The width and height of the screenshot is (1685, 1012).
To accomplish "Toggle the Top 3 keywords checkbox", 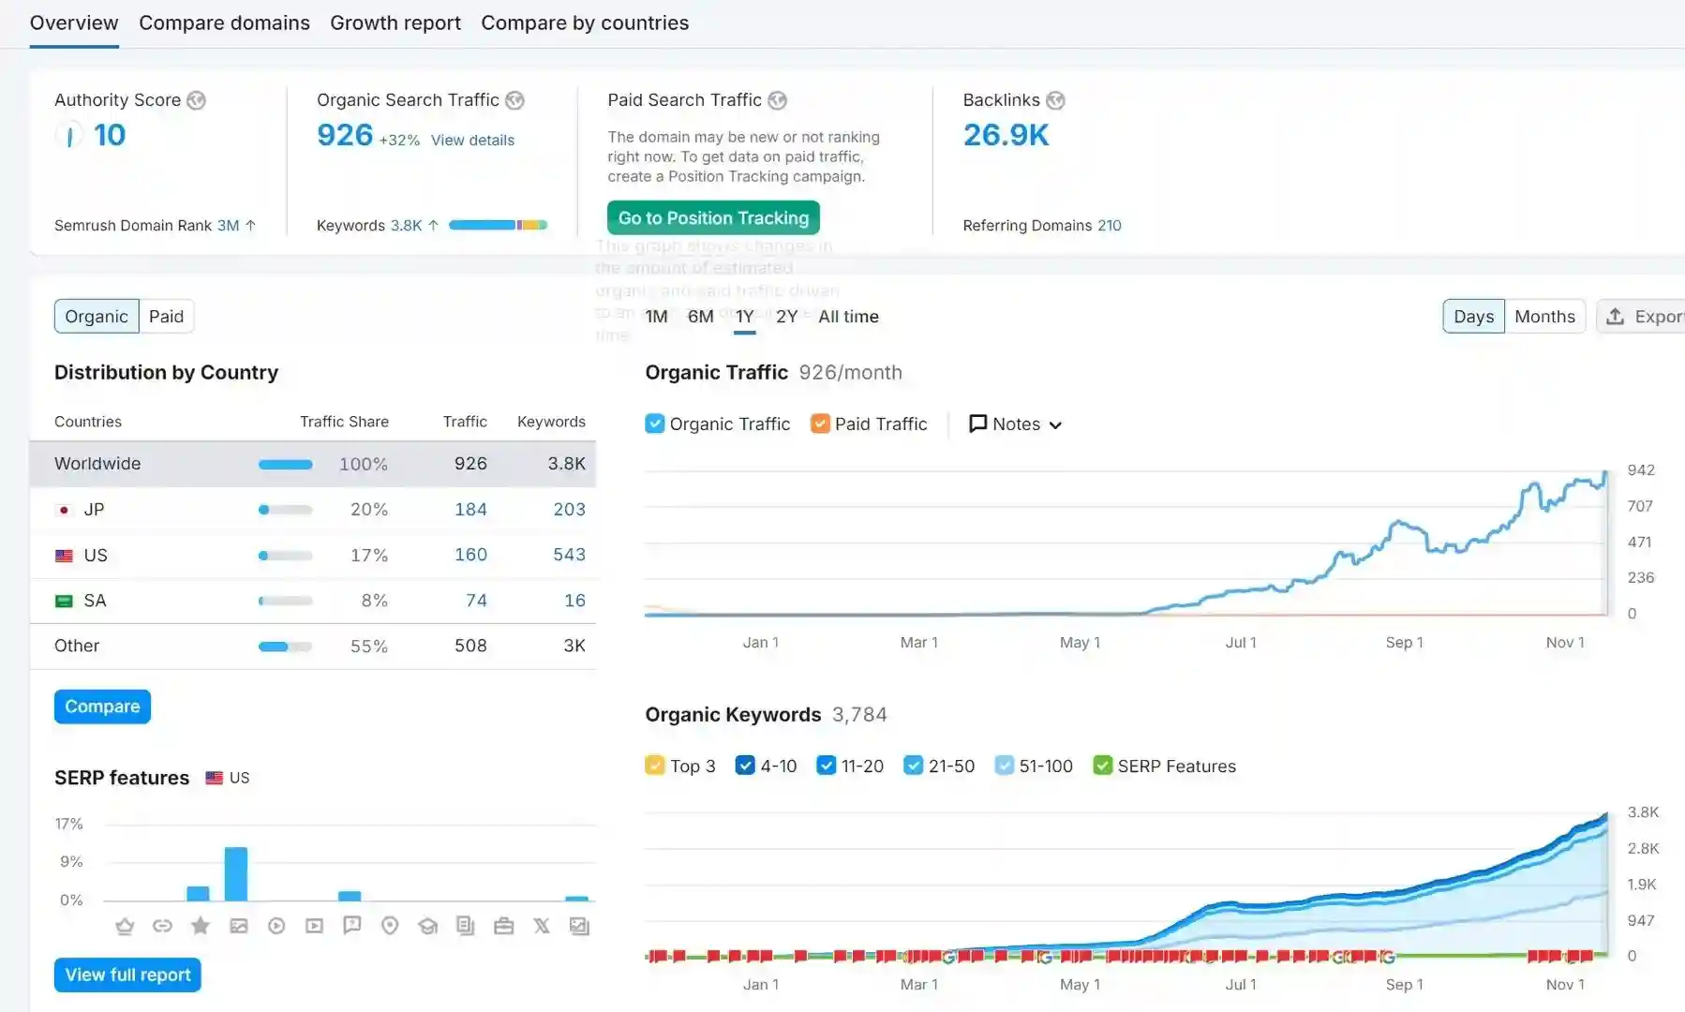I will point(655,766).
